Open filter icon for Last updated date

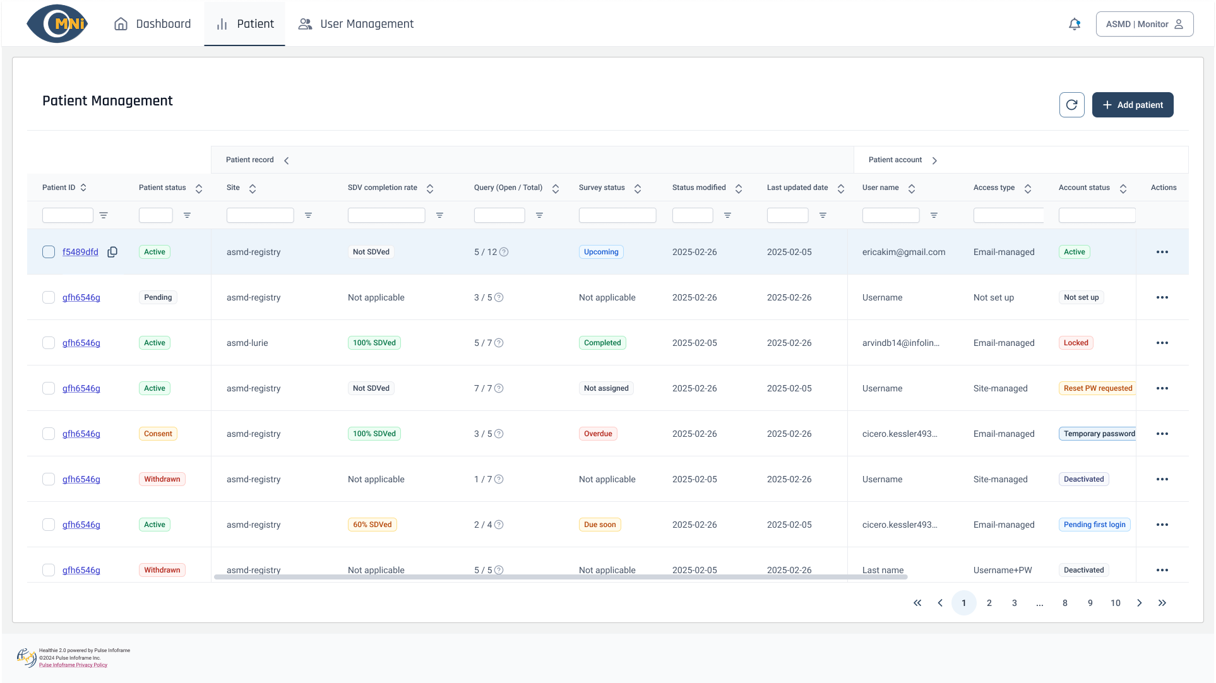point(823,215)
